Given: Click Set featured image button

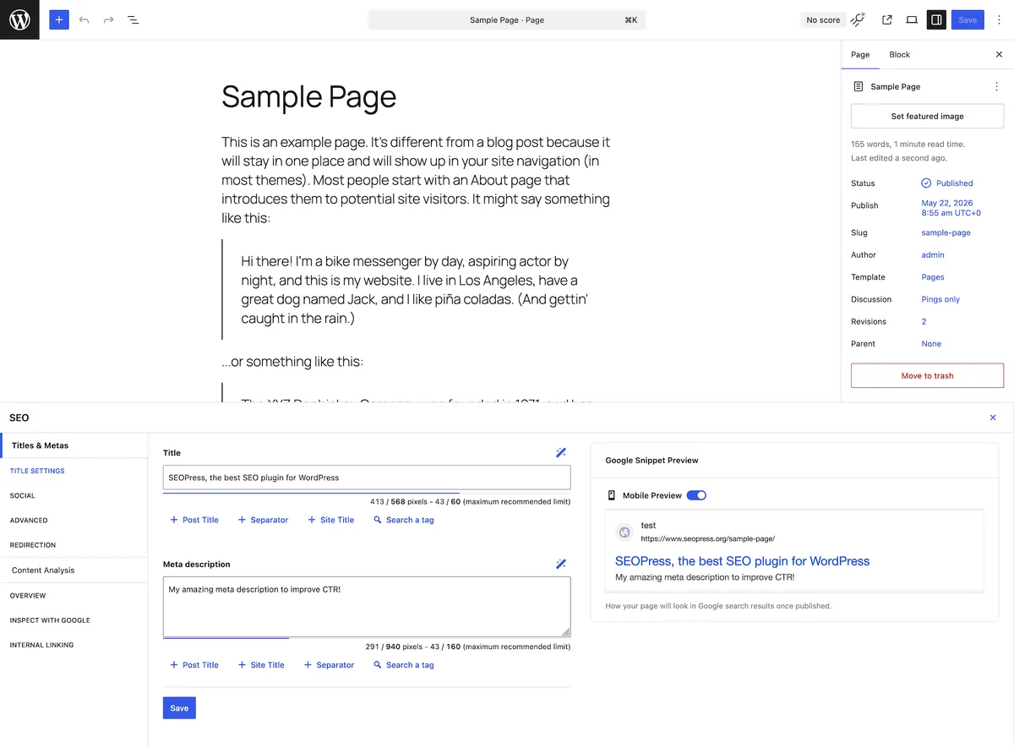Looking at the screenshot, I should click(x=927, y=116).
